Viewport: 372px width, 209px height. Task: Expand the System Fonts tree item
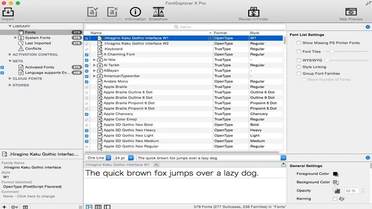[15, 38]
